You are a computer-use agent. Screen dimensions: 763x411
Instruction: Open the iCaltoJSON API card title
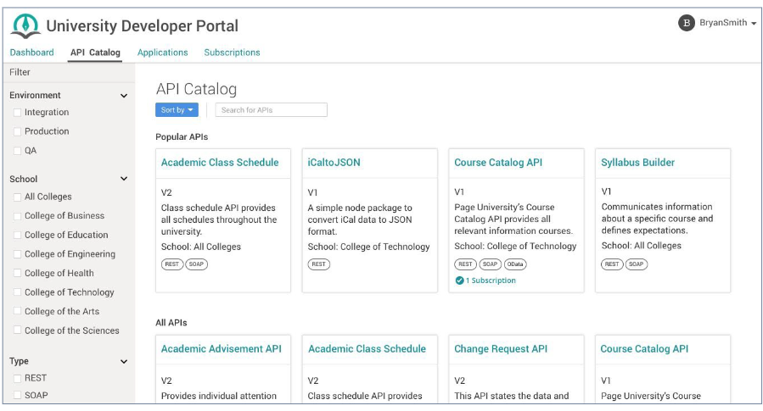334,162
